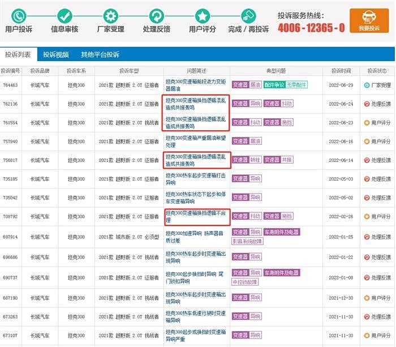Click the 变速器 漏油 tag in row 757940
This screenshot has width=396, height=347.
(x=247, y=141)
